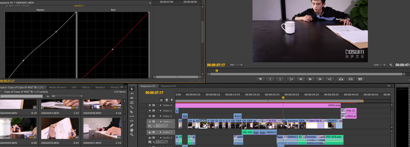
Task: Toggle Video 2 track eye visibility
Action: coord(150,116)
